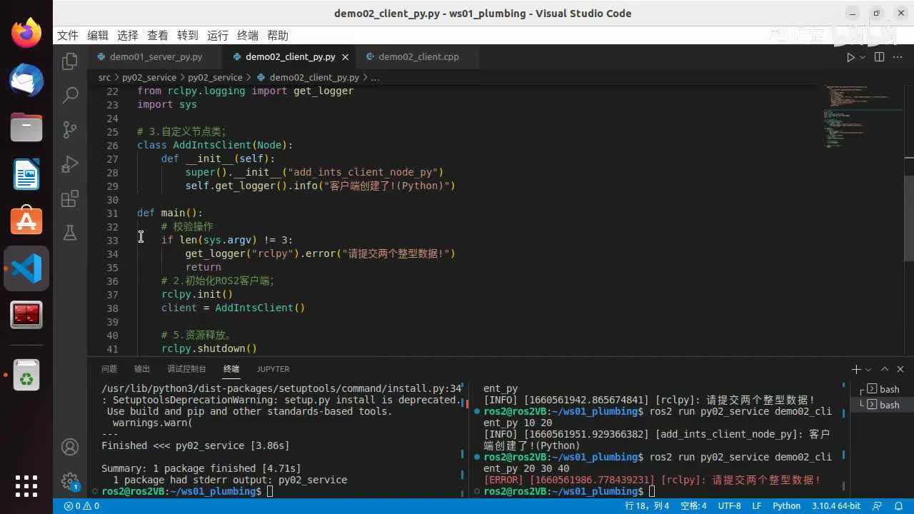Switch to the demo02_client.cpp tab
The width and height of the screenshot is (914, 514).
(418, 57)
